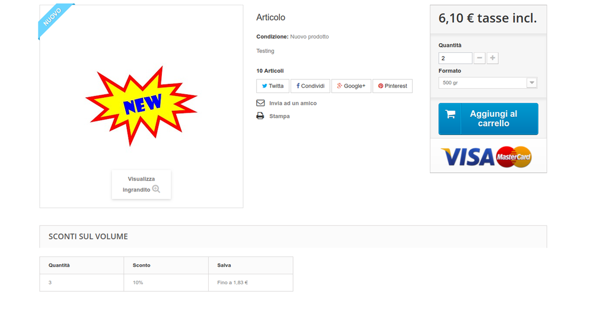This screenshot has width=593, height=324.
Task: Click the magnifier zoom icon under the product image
Action: tap(156, 189)
